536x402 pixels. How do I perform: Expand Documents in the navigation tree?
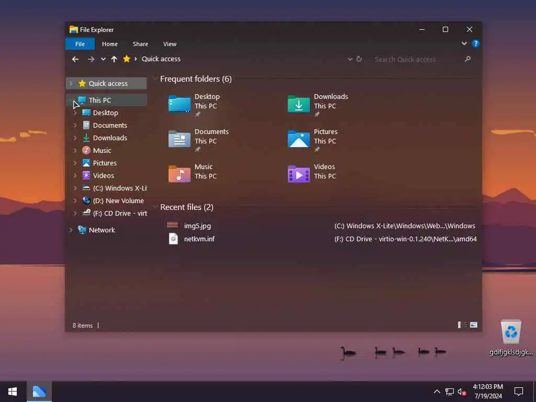(x=75, y=126)
